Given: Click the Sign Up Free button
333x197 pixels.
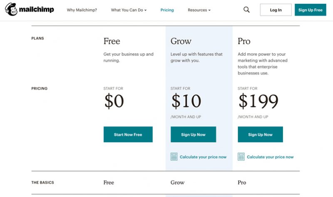Looking at the screenshot, I should (x=310, y=10).
